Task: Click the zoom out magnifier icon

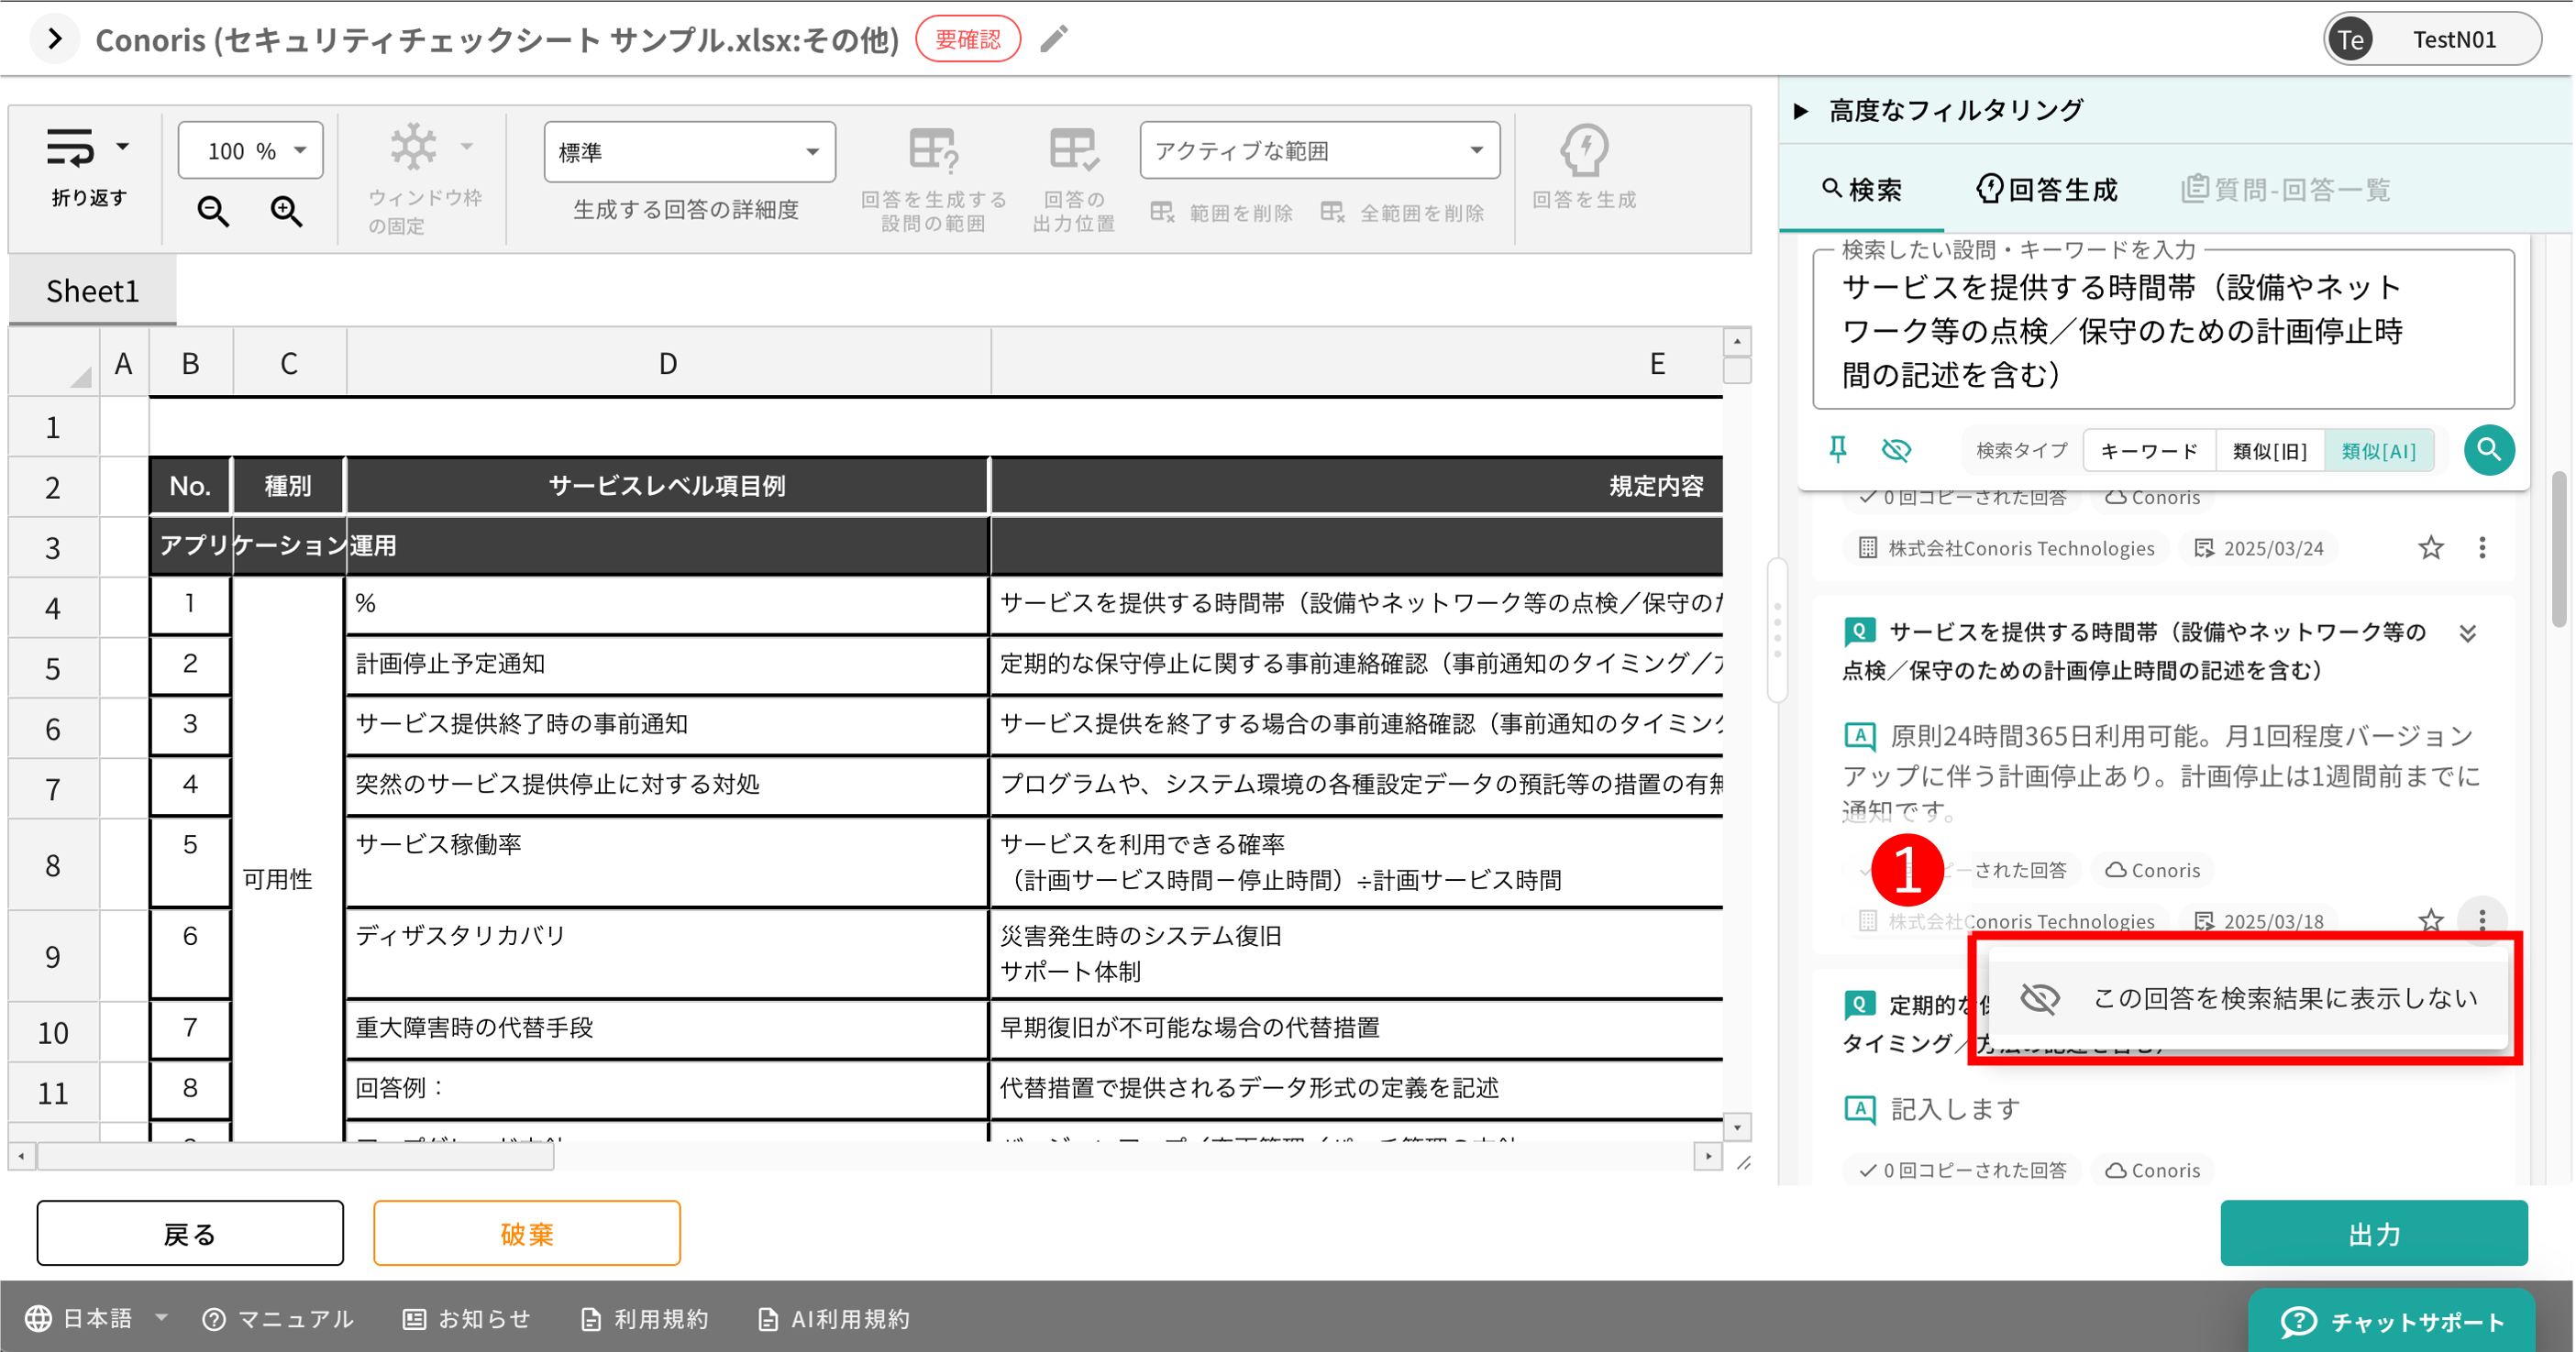Action: coord(213,211)
